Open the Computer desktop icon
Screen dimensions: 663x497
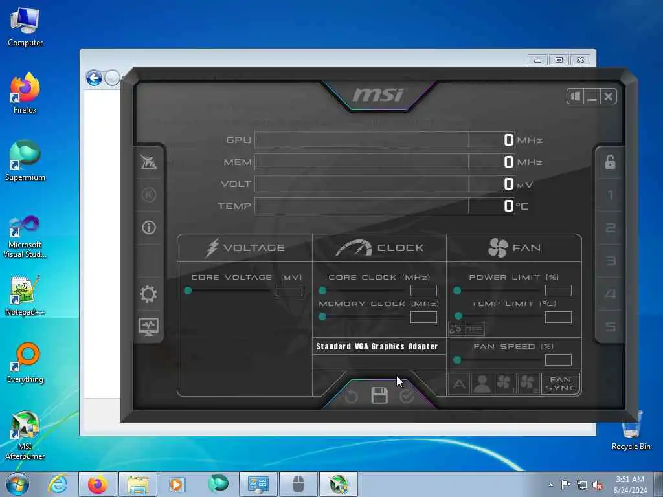tap(25, 27)
